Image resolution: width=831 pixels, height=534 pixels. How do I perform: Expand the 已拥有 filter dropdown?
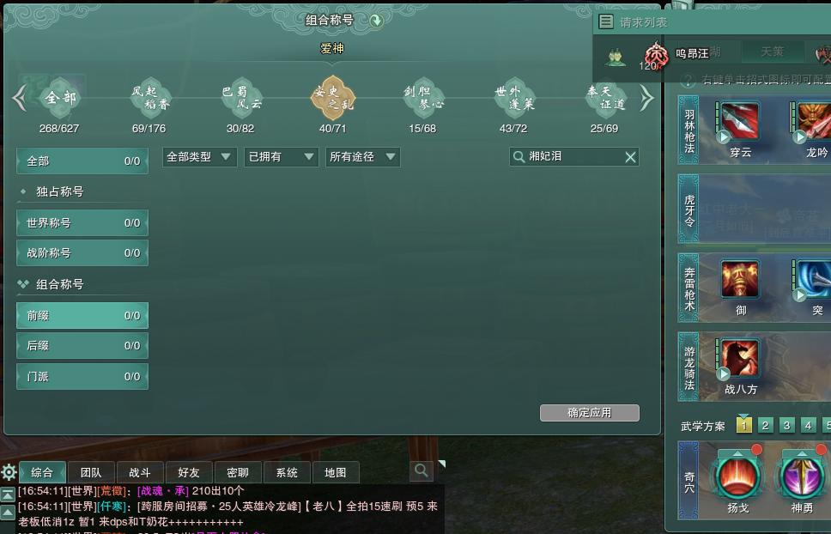[281, 157]
